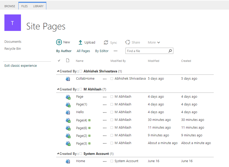Sort by the Modified By column header
The height and width of the screenshot is (167, 229).
pyautogui.click(x=118, y=61)
